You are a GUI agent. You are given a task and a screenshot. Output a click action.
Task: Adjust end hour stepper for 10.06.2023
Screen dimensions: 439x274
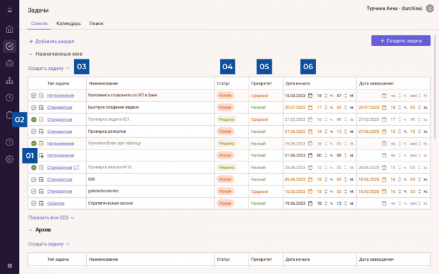(x=400, y=179)
